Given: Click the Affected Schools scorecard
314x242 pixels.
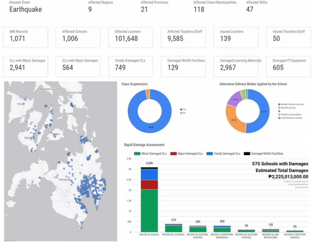Looking at the screenshot, I should click(78, 37).
